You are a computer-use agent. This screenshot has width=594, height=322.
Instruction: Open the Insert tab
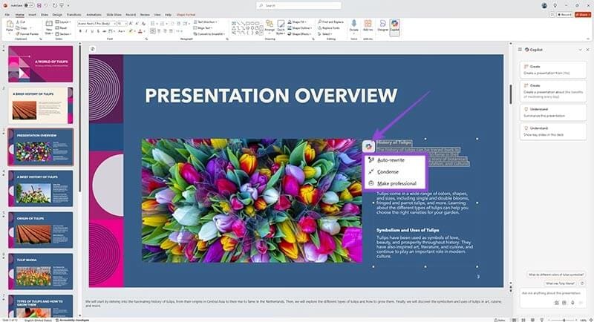32,14
